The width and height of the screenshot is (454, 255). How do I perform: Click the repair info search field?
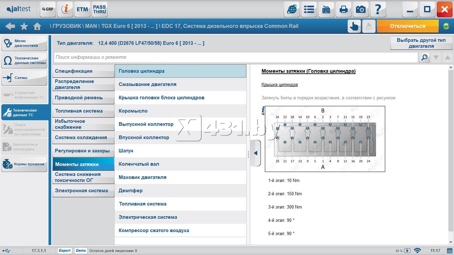click(x=235, y=57)
